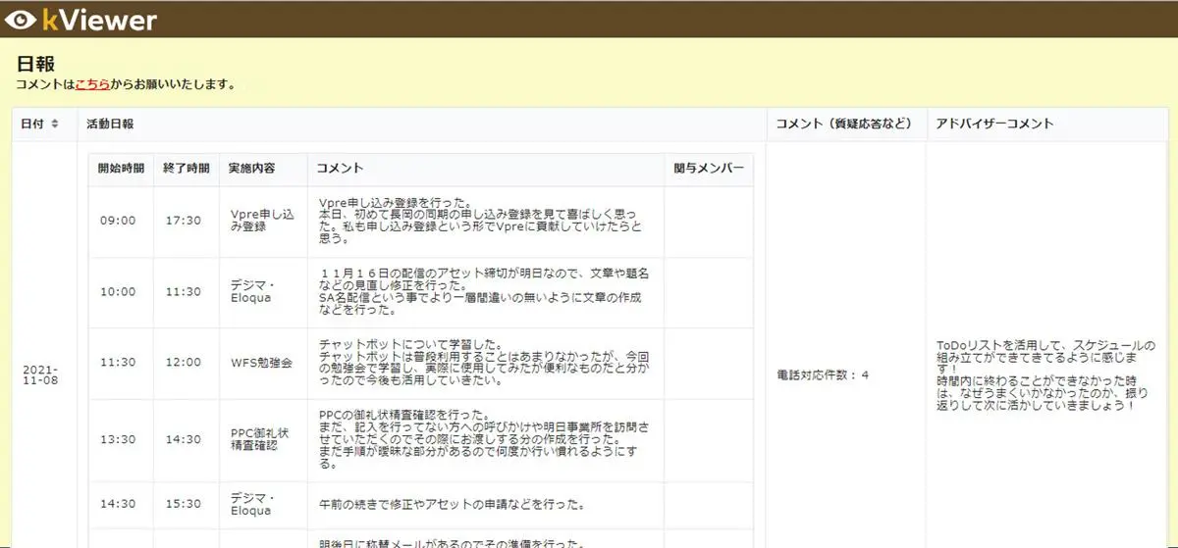Click the sort arrows beside 日付
Screen dimensions: 1178x548
(55, 125)
